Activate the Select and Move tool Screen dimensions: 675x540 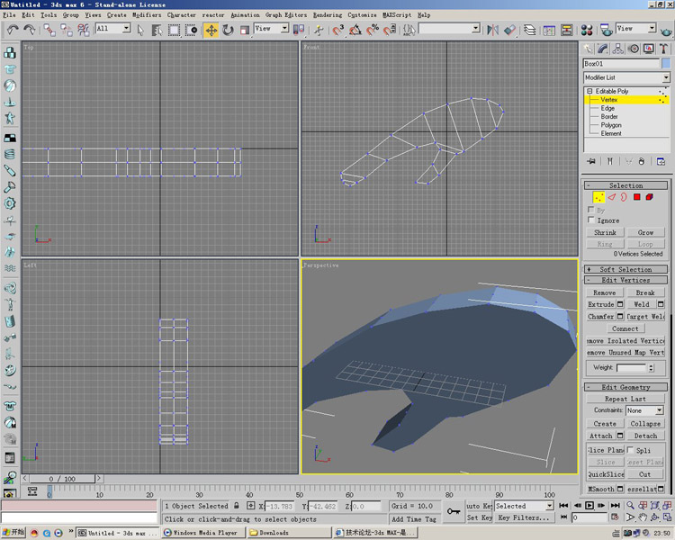point(211,30)
